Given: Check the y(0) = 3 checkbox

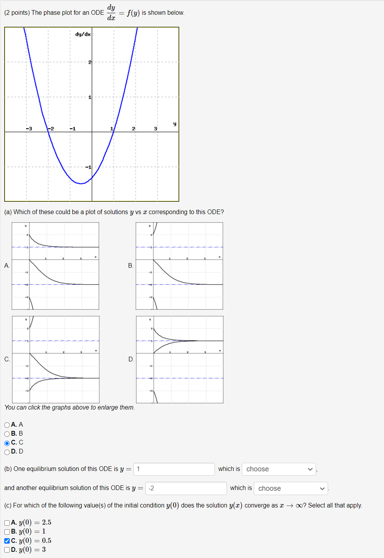Looking at the screenshot, I should click(7, 549).
